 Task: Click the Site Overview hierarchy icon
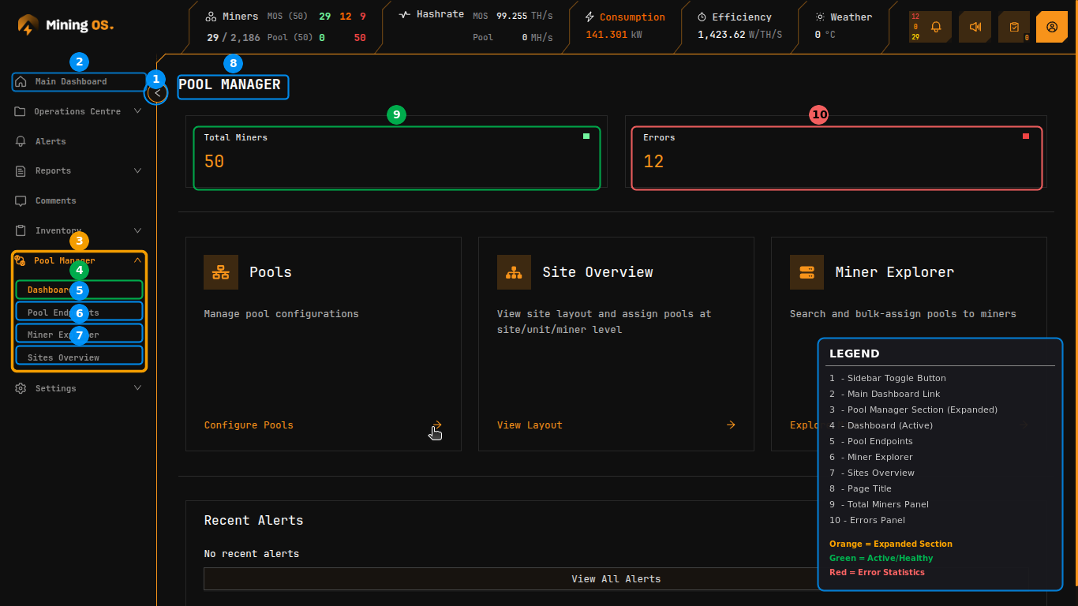click(x=514, y=271)
